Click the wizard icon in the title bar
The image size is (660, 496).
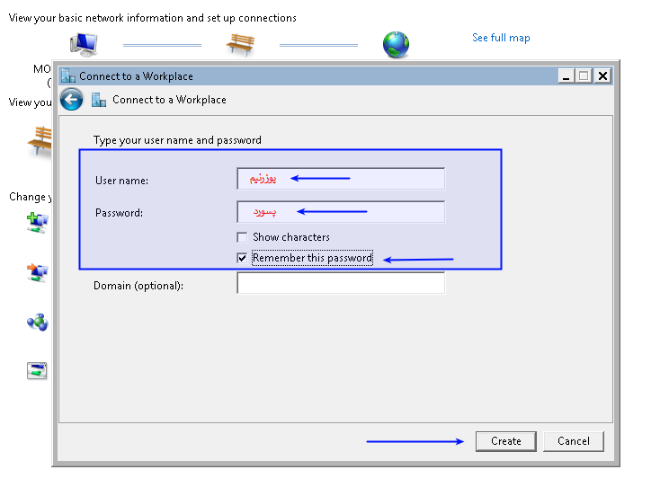coord(67,76)
